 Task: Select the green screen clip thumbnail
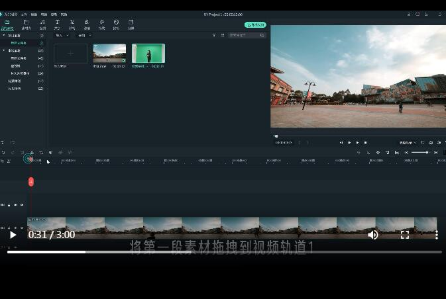tap(148, 53)
